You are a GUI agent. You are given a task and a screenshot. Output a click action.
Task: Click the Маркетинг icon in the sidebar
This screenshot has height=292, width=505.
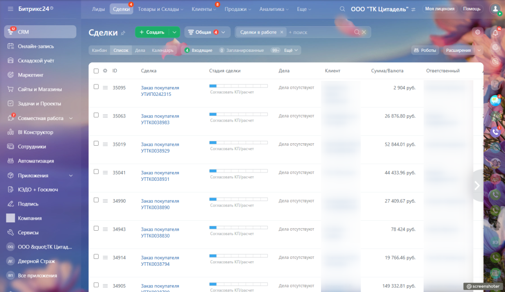click(10, 75)
